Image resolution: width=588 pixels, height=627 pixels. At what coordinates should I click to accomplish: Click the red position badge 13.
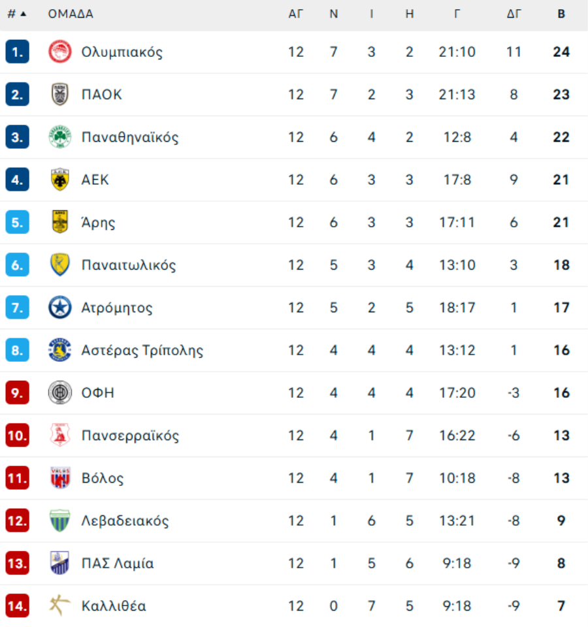point(17,563)
